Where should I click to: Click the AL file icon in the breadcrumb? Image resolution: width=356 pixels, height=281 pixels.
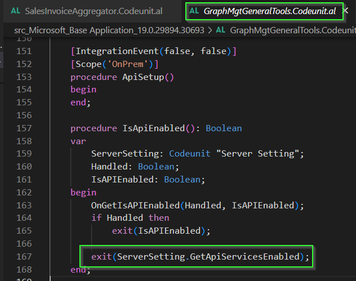coord(221,30)
